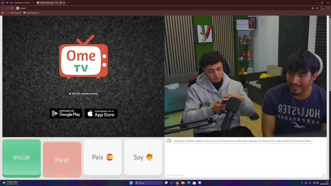Close the OmeTV Video Chat tab
The image size is (331, 186).
coord(64,3)
